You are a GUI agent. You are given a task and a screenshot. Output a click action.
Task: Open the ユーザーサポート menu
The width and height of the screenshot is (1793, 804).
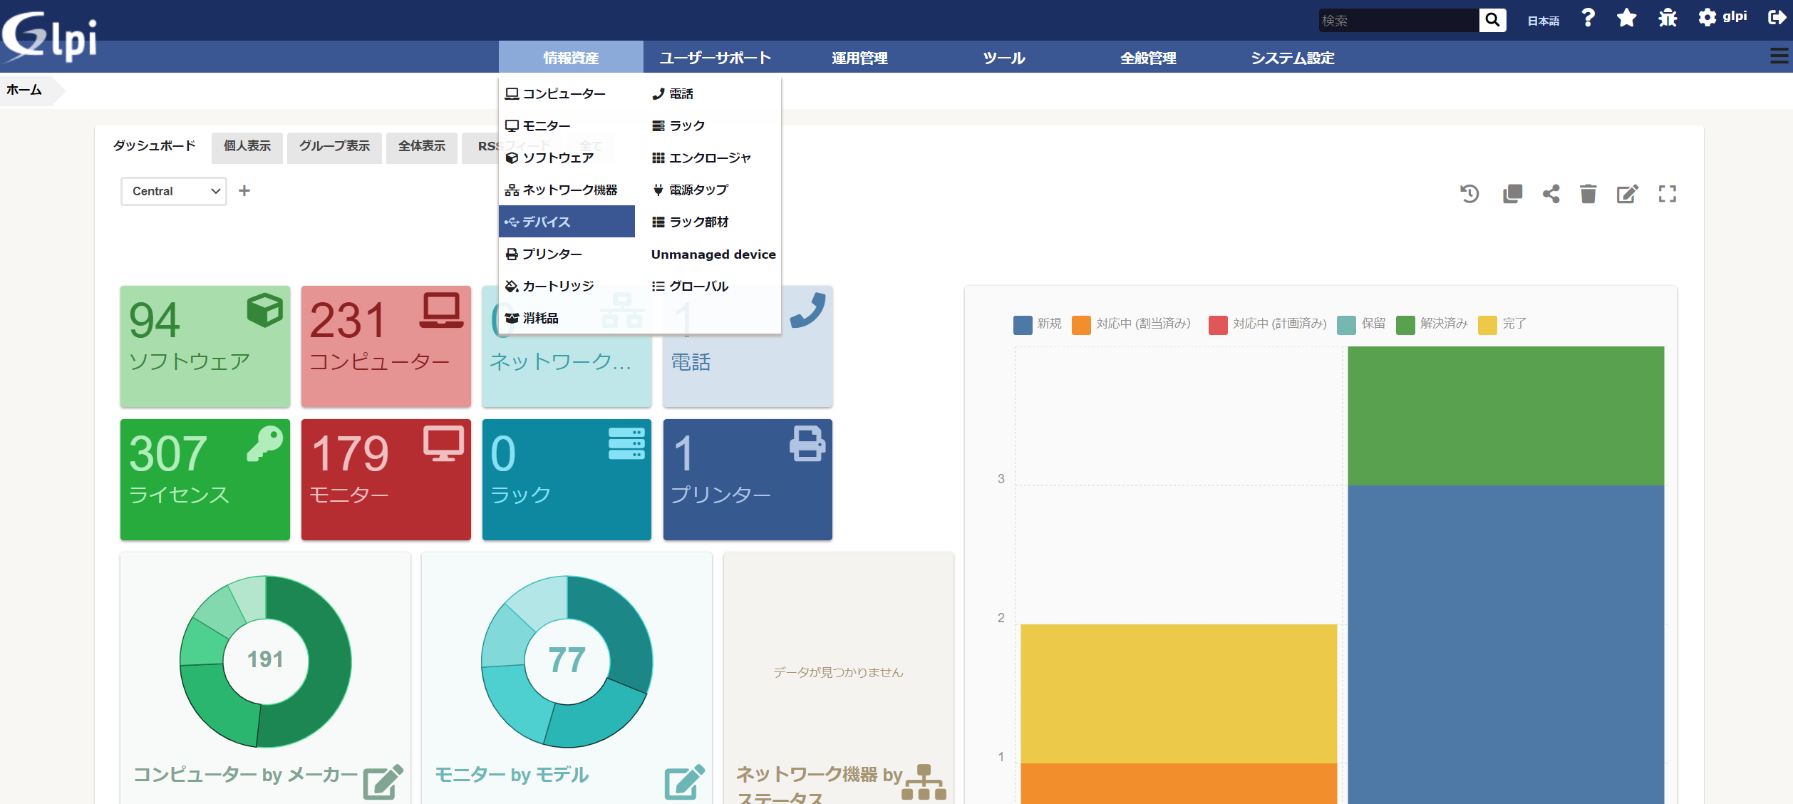tap(715, 58)
